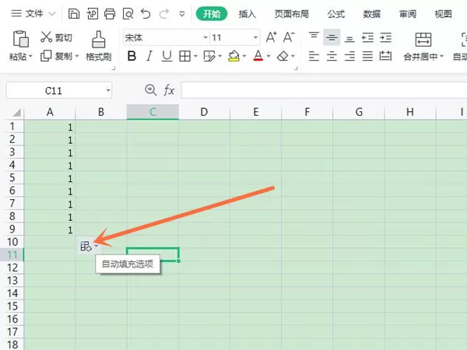Screen dimensions: 467x350
Task: Open the 数据 tab
Action: 372,14
